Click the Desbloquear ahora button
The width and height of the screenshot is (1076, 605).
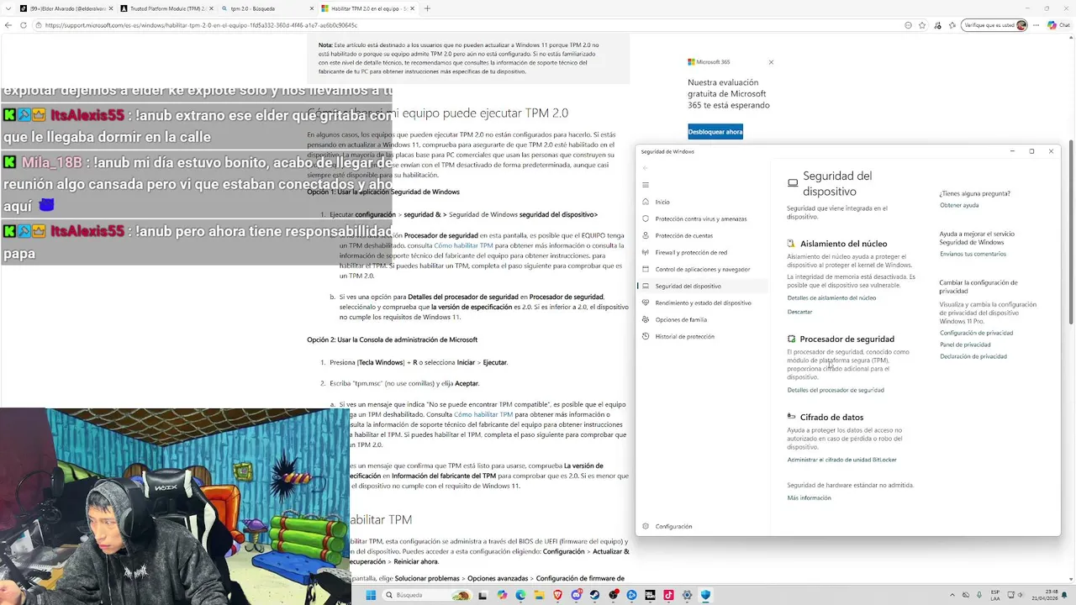(x=715, y=132)
